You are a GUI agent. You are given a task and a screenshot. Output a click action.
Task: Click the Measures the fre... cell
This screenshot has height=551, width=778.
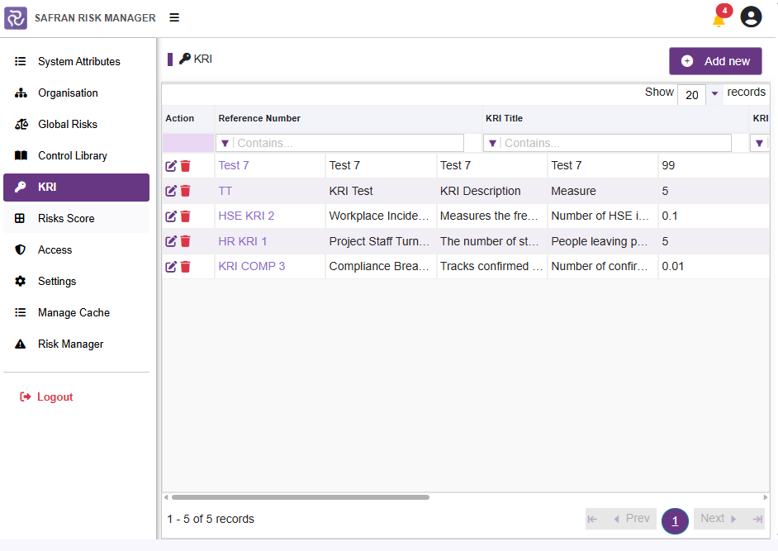coord(491,216)
